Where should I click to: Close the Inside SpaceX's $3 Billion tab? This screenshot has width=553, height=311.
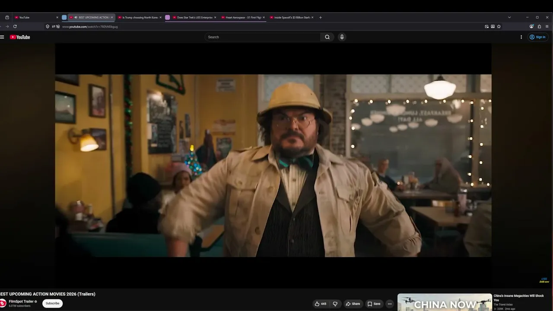[x=312, y=17]
